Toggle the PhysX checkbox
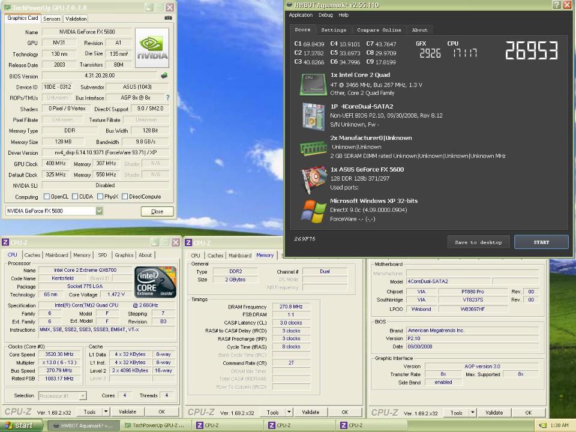Viewport: 576px width, 432px height. [100, 197]
